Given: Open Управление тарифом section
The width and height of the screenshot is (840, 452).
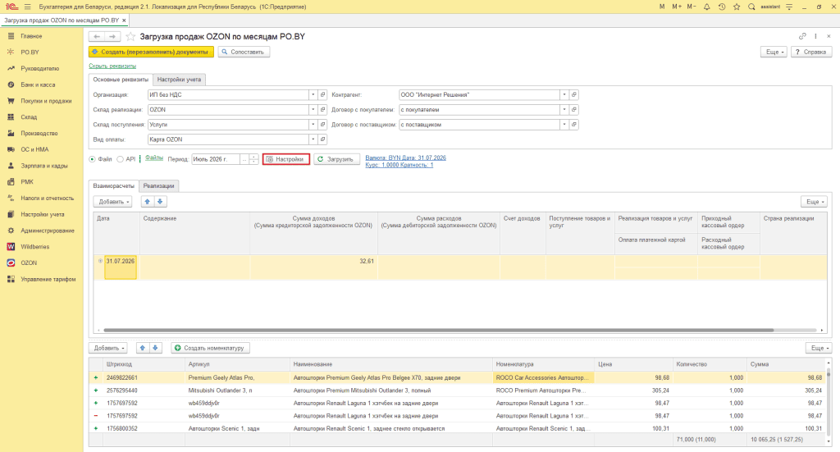Looking at the screenshot, I should pos(48,279).
